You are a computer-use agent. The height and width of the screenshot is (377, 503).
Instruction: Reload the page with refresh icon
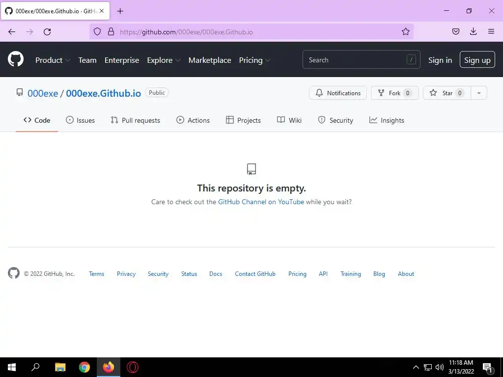pos(47,32)
